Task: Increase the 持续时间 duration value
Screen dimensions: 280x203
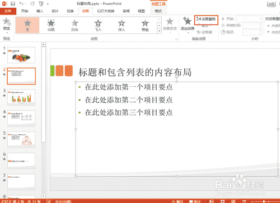Action: pos(261,24)
